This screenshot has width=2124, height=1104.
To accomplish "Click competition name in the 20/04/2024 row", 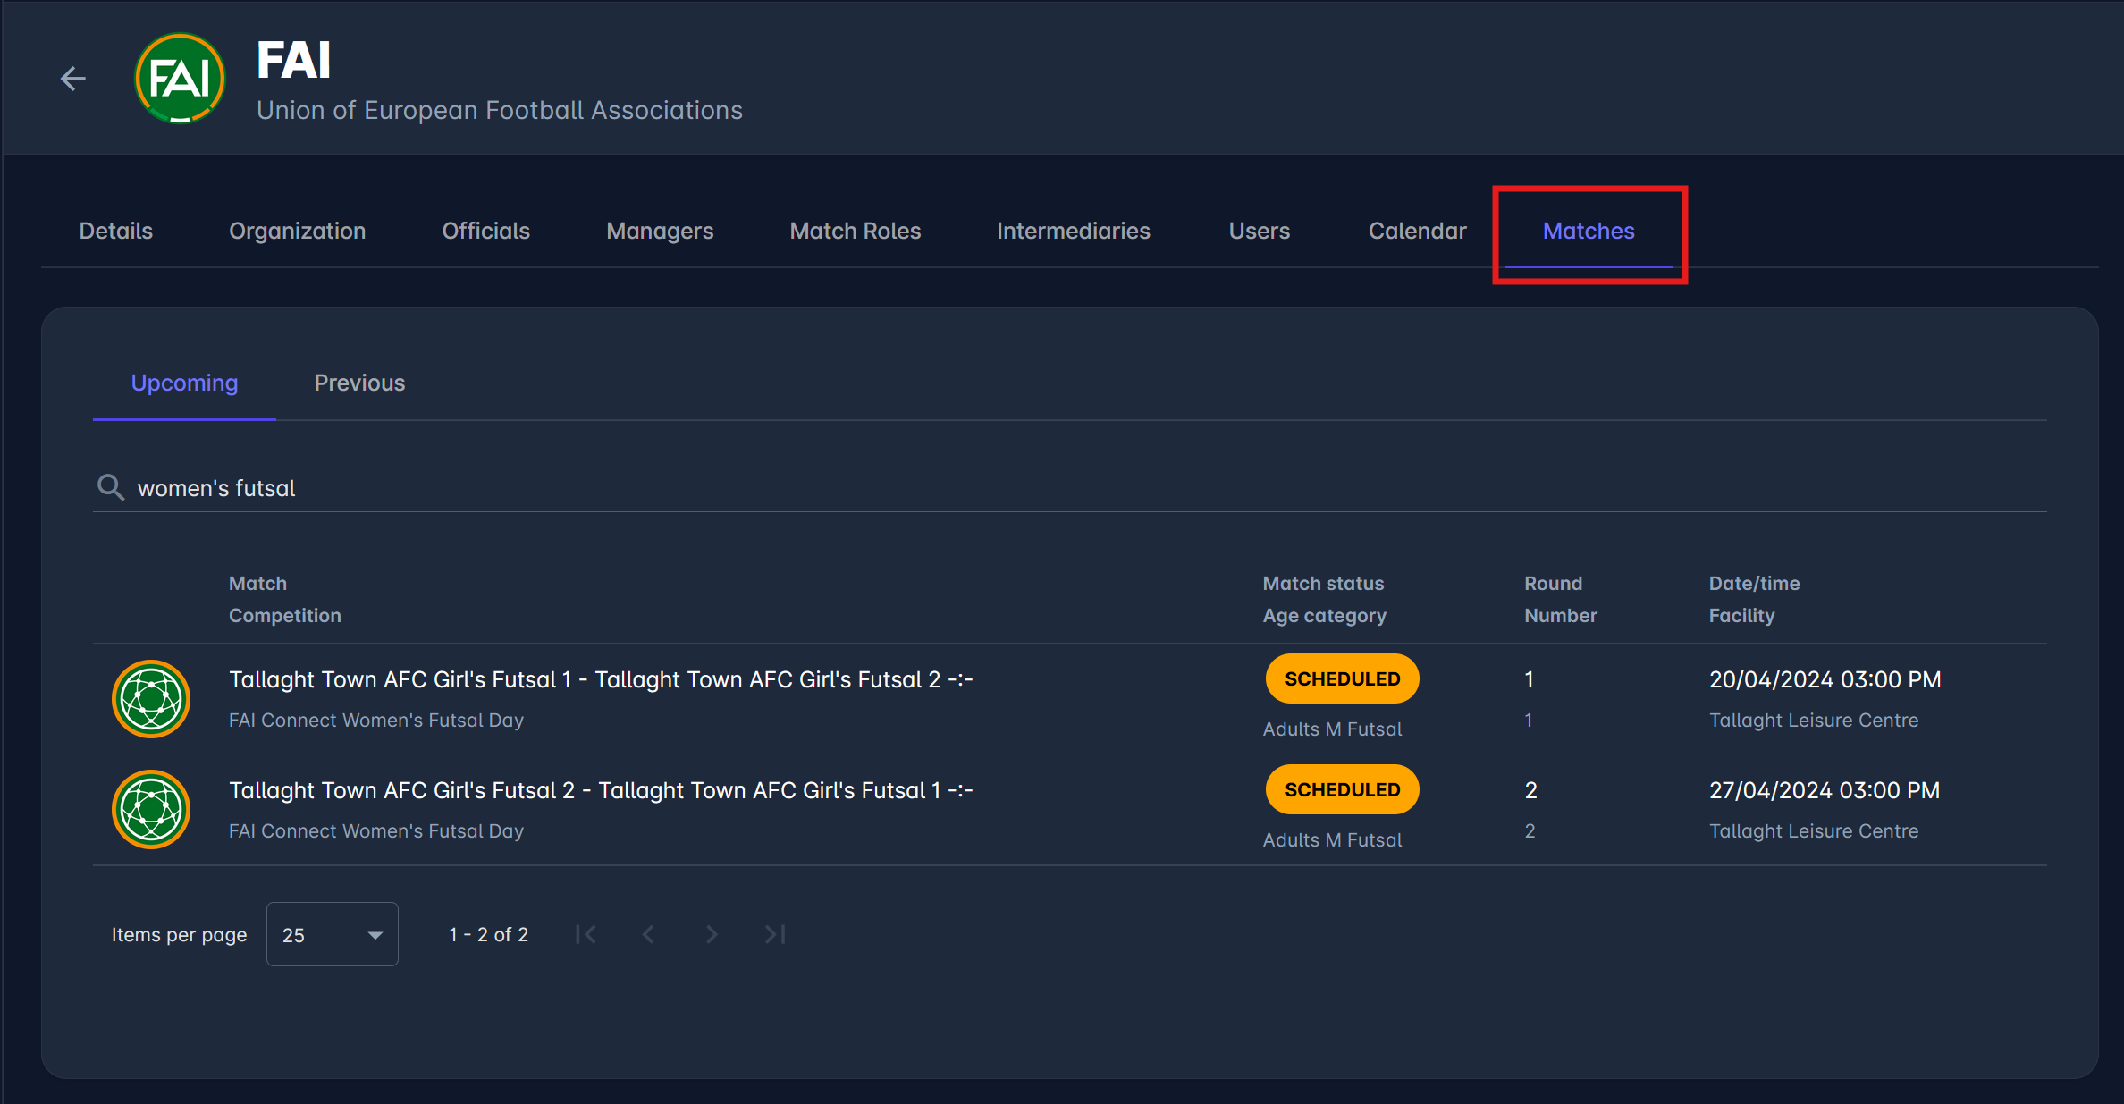I will (376, 721).
